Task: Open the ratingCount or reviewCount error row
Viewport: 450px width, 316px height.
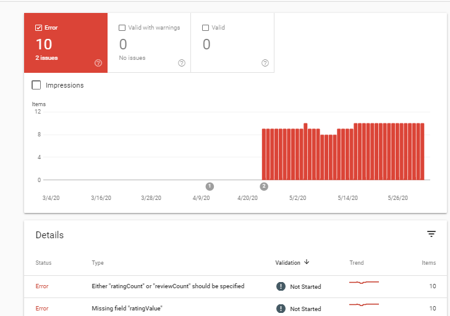Action: pyautogui.click(x=168, y=286)
